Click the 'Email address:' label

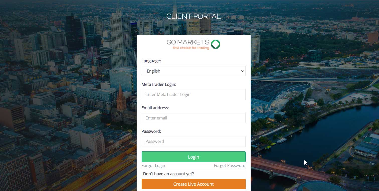click(x=155, y=108)
